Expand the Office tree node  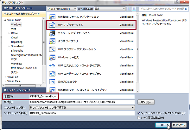[9, 33]
